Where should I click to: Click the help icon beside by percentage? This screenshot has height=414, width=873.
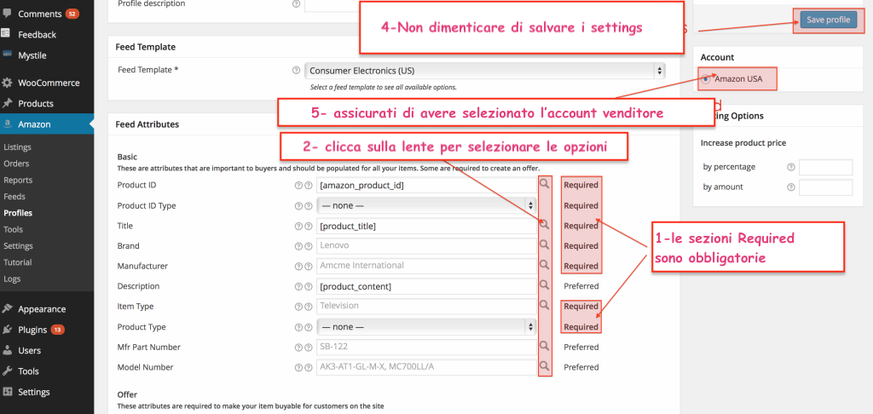point(790,167)
